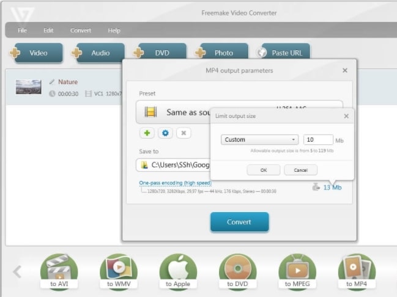This screenshot has width=397, height=297.
Task: Click Cancel in Limit output size
Action: point(300,170)
